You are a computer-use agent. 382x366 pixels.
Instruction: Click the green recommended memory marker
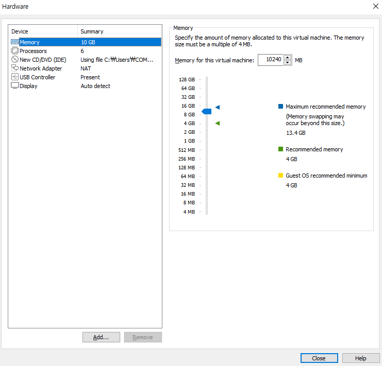coord(218,124)
